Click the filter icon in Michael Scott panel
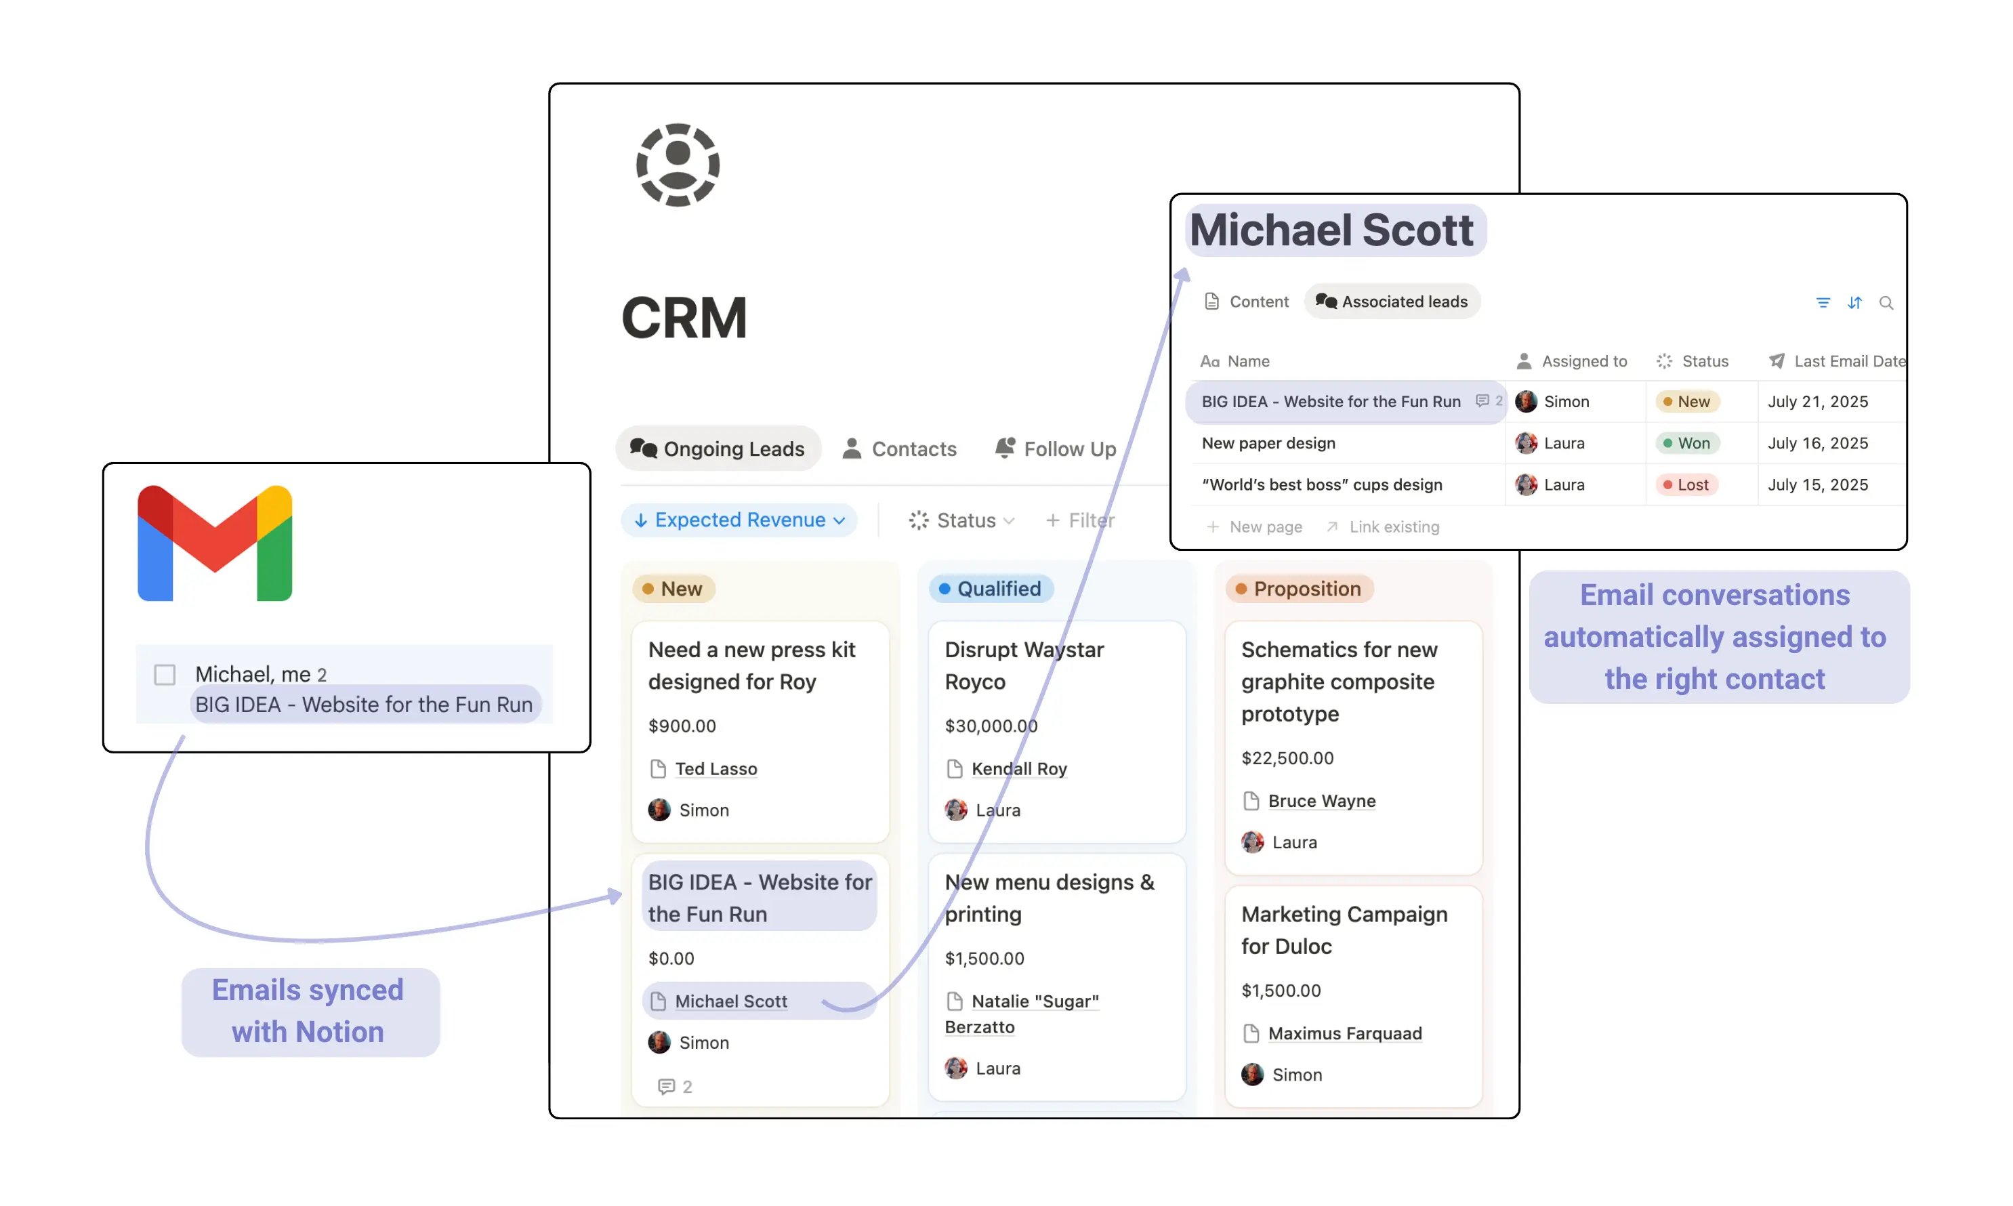This screenshot has height=1206, width=2013. [1822, 303]
